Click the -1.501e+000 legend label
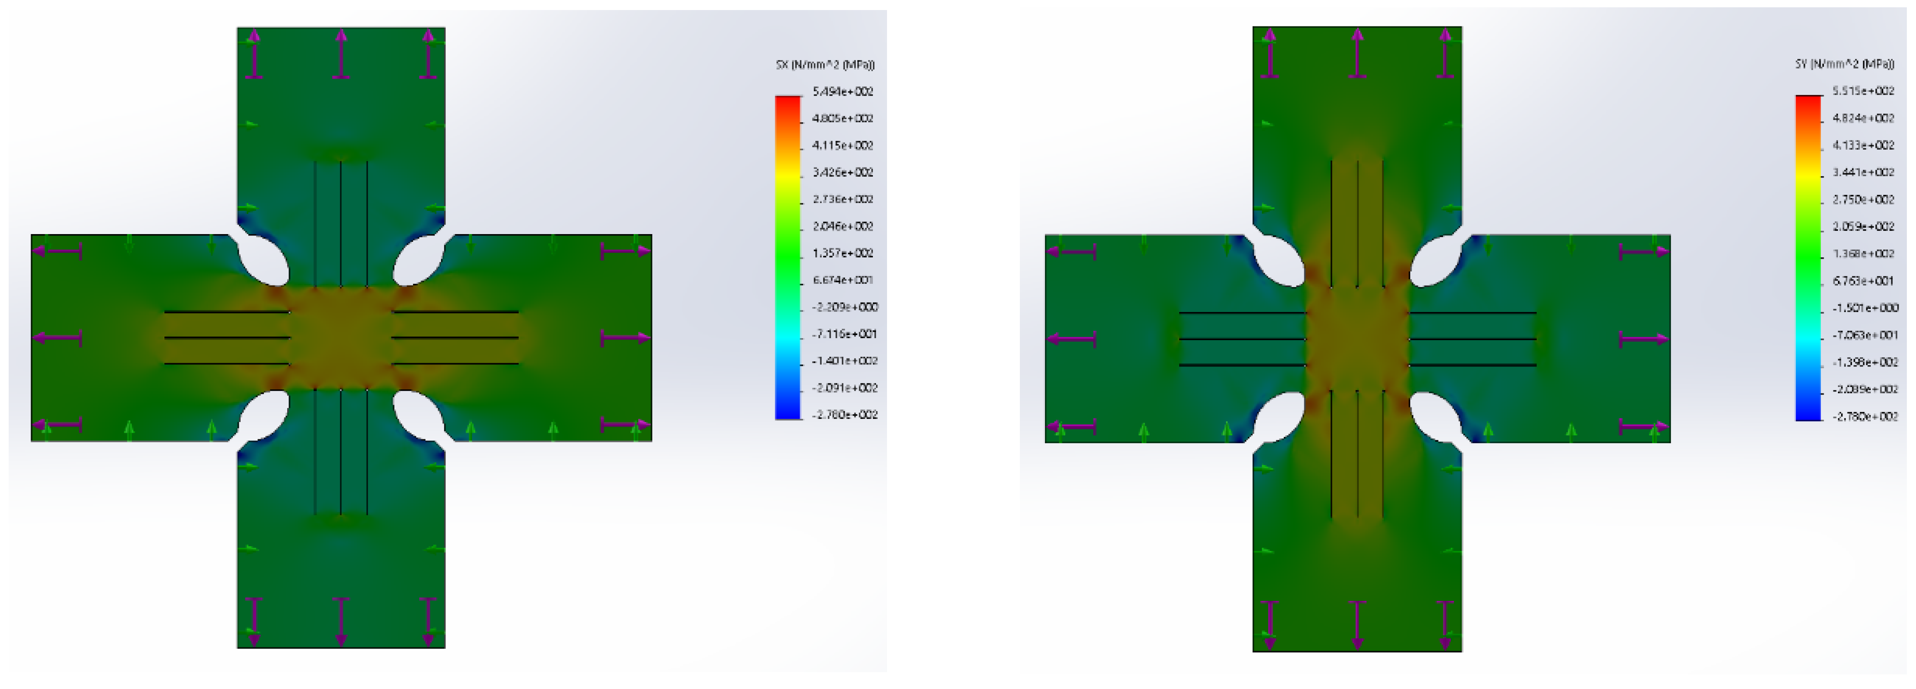 (1865, 308)
